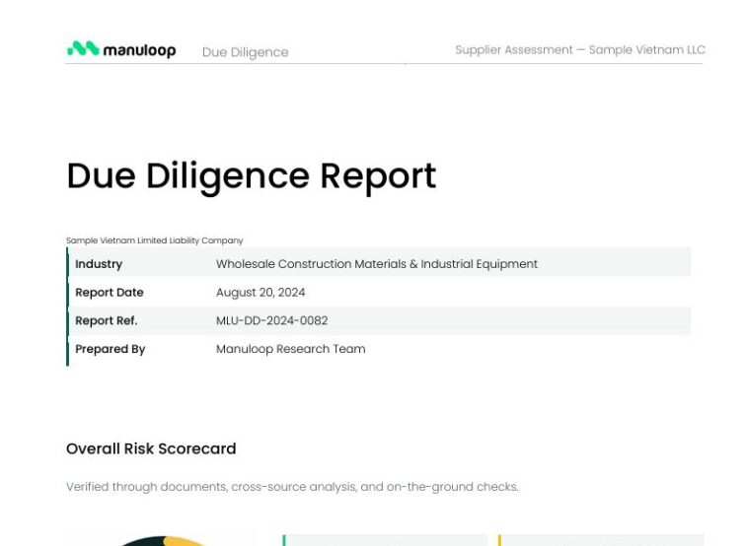Click the 'August 20, 2024' date value
The height and width of the screenshot is (546, 746).
tap(261, 293)
